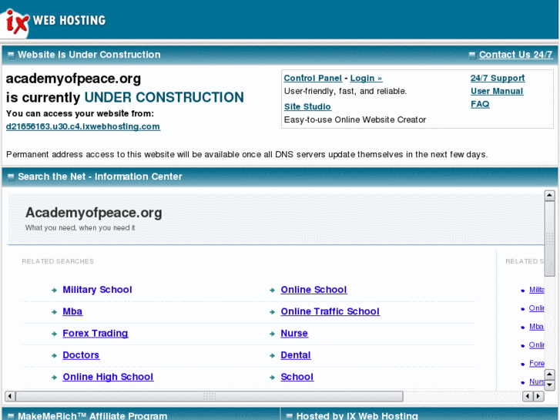The width and height of the screenshot is (560, 420).
Task: Click the RELATED SEARCHES label
Action: tap(58, 261)
